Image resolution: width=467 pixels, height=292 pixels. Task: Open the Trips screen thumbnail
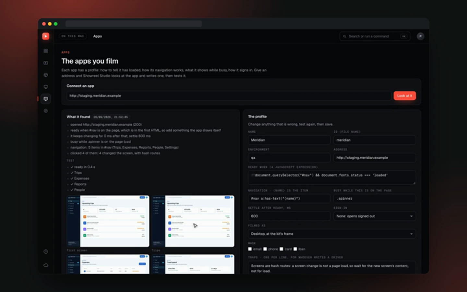click(193, 221)
